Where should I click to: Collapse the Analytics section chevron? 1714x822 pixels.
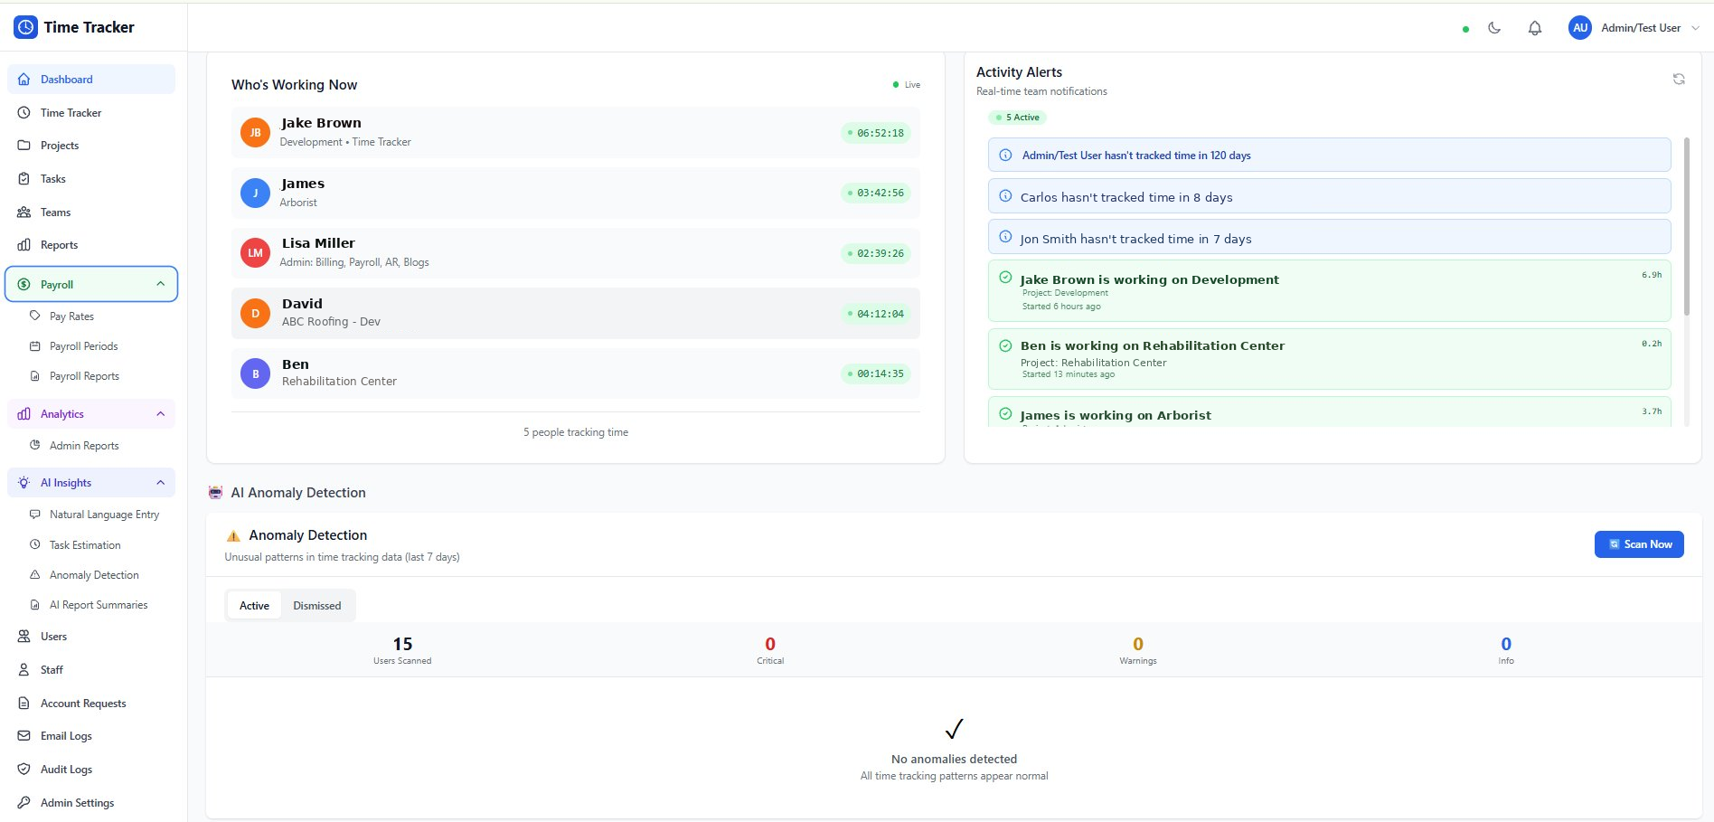coord(160,414)
